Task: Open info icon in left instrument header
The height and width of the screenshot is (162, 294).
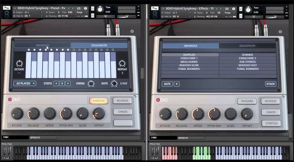Action: coord(85,8)
